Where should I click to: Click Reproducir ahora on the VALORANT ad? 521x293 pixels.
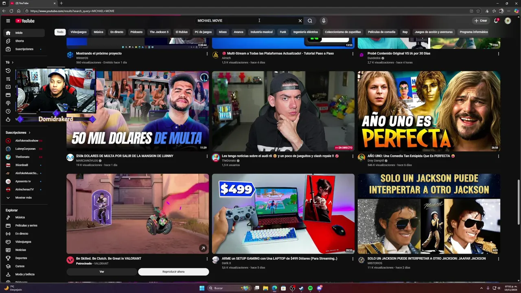[173, 272]
